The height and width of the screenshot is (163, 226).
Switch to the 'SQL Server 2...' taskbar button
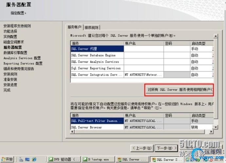[167, 159]
